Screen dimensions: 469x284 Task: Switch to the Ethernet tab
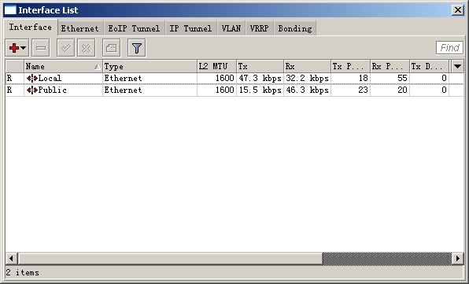(x=79, y=28)
